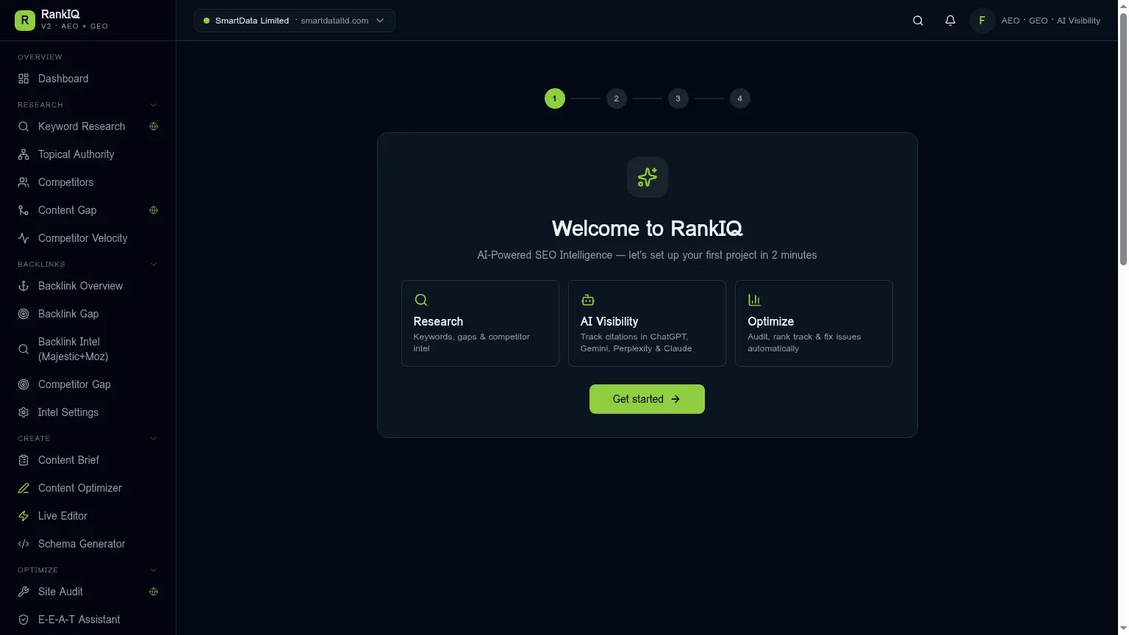Click the sparkle icon above Welcome to RankIQ
The height and width of the screenshot is (635, 1129).
click(648, 177)
